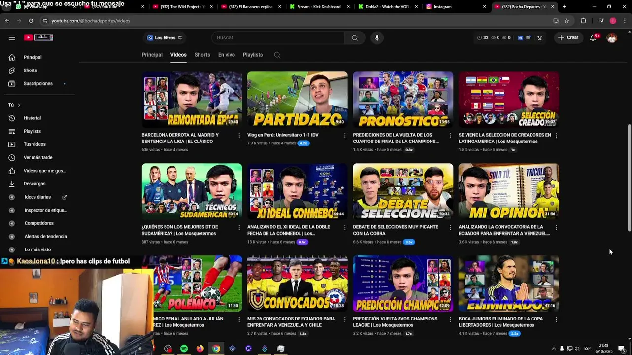Viewport: 632px width, 355px height.
Task: Open 'DEBATE DE SELECCIONES MUY PICANTE' title
Action: pyautogui.click(x=396, y=230)
